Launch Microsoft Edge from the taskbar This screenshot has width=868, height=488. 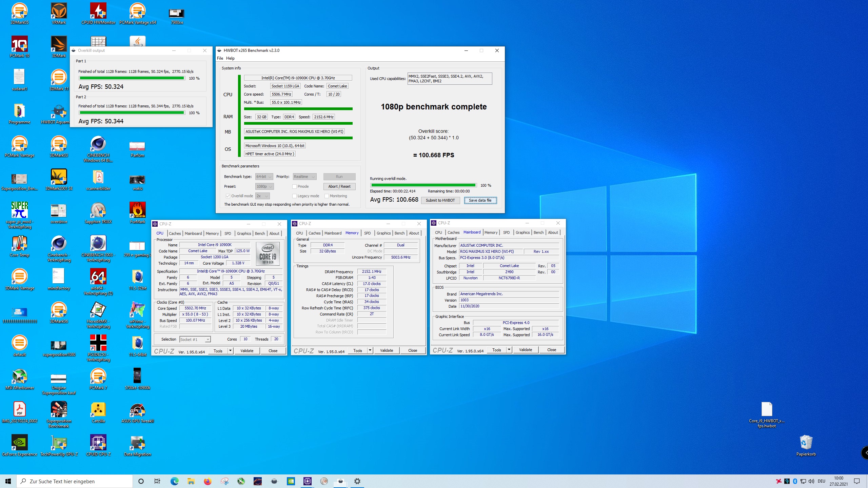tap(174, 481)
